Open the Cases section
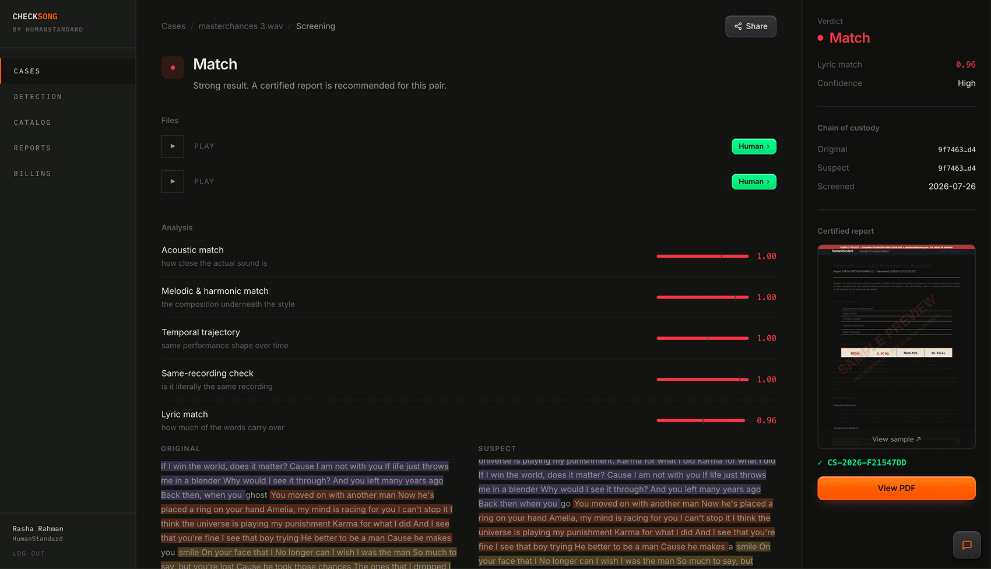This screenshot has height=569, width=991. tap(68, 71)
